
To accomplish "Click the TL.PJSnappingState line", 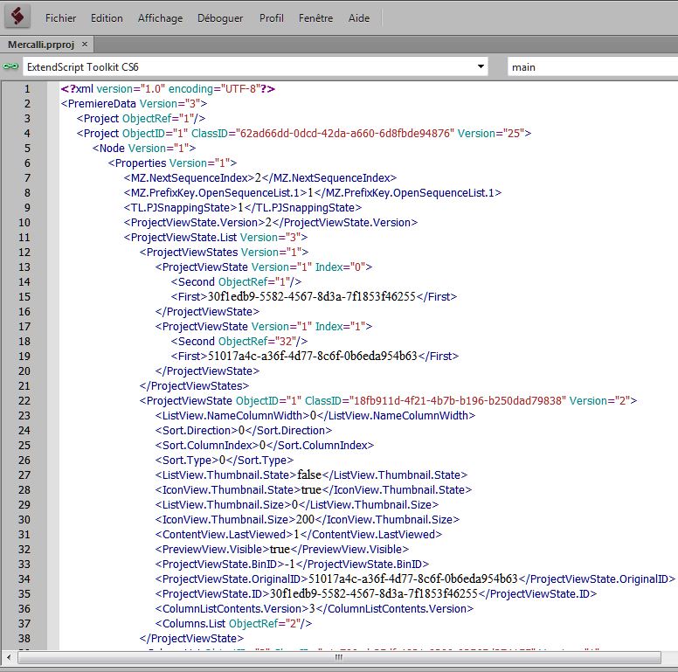I will coord(243,208).
